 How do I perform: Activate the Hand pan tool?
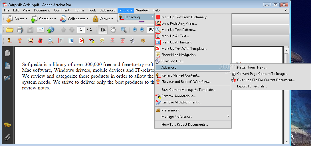tap(113, 30)
